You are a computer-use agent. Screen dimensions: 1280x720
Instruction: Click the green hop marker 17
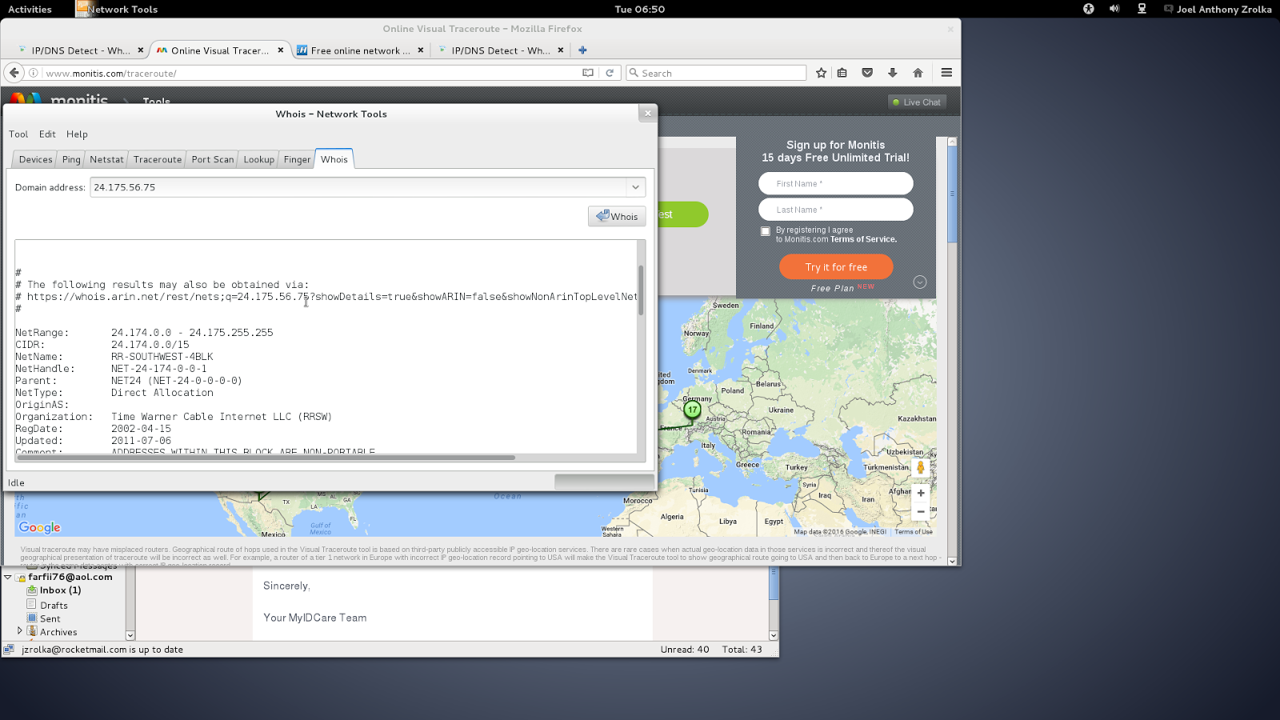[x=693, y=410]
